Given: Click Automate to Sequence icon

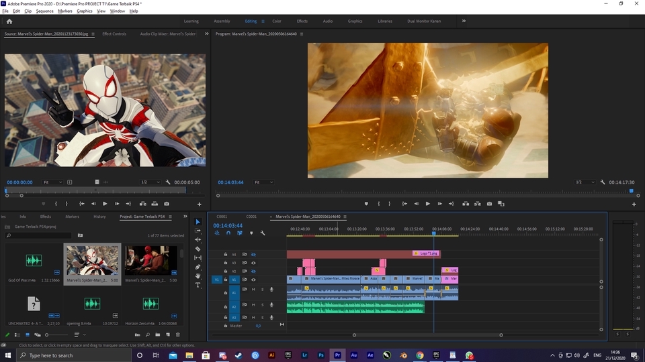Looking at the screenshot, I should [137, 335].
